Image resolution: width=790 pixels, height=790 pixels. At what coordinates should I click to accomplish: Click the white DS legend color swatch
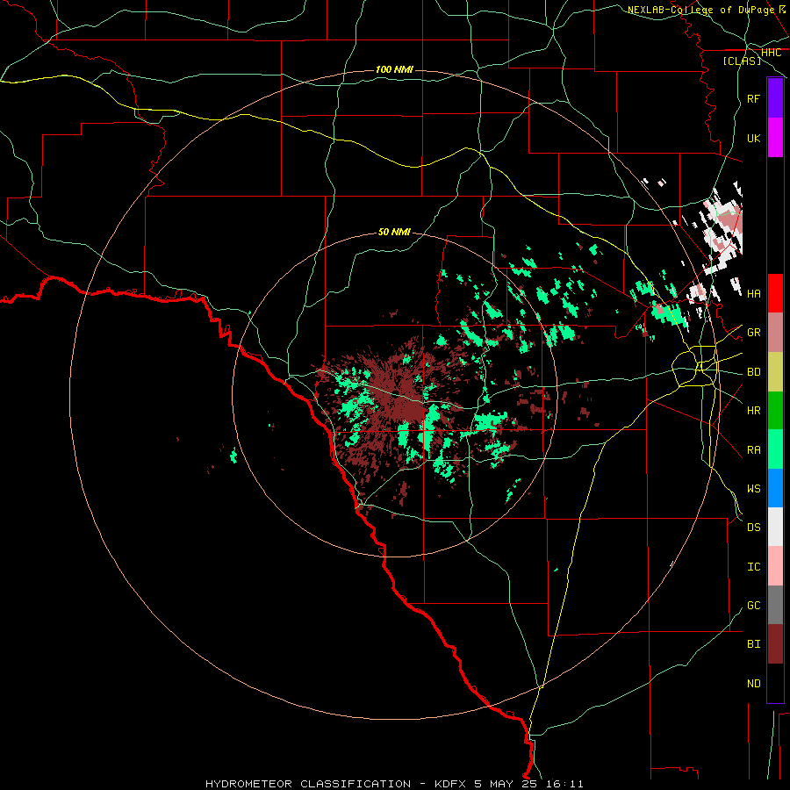(x=775, y=527)
